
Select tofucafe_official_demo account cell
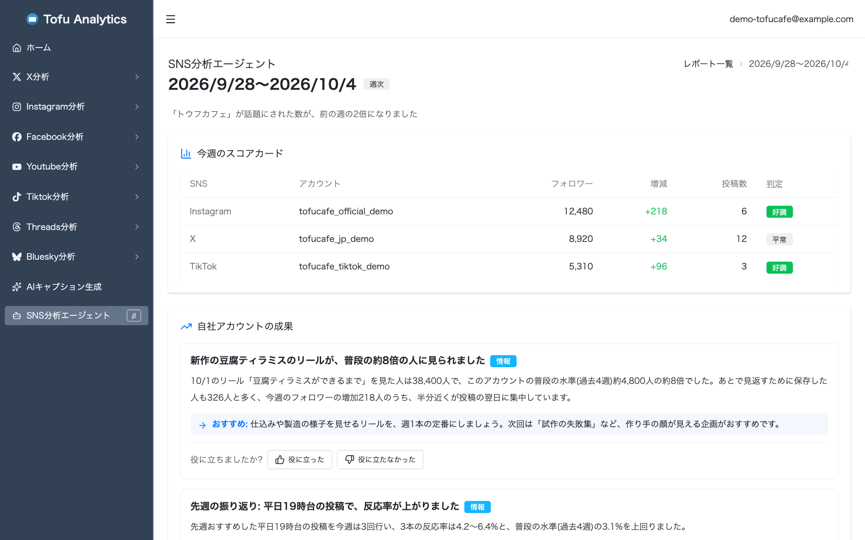(346, 211)
